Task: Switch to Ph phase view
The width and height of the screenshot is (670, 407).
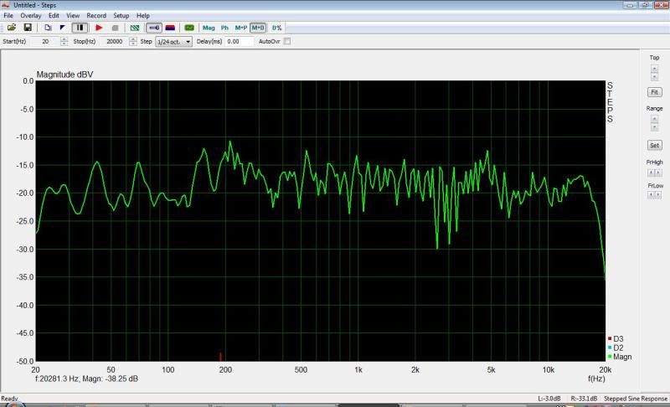Action: pyautogui.click(x=224, y=28)
